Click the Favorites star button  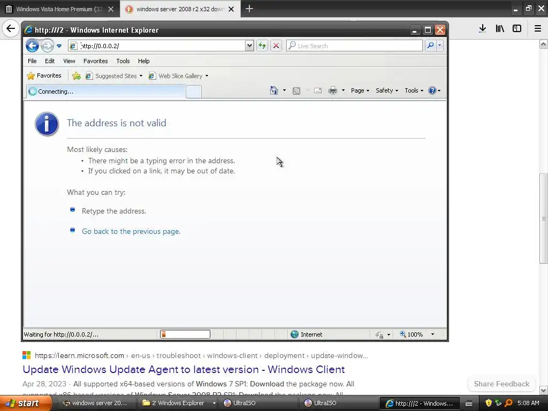pos(44,75)
